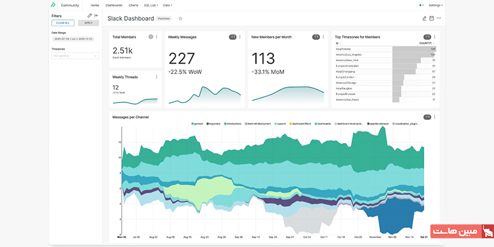Click the edit dashboard pencil icon at top right
494x247 pixels.
424,19
